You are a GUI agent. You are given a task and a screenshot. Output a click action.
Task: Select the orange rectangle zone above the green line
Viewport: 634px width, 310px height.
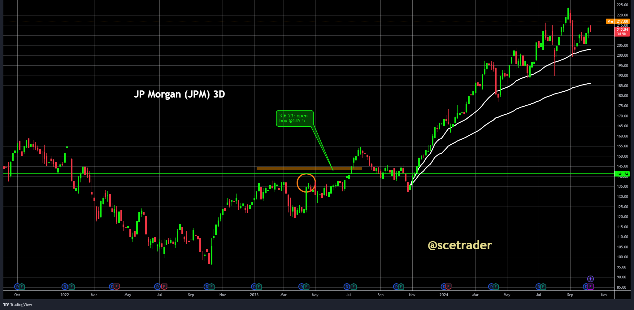coord(309,169)
